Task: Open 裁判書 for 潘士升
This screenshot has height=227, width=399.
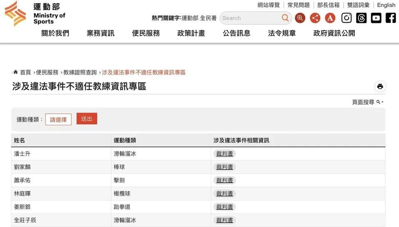Action: click(x=225, y=154)
